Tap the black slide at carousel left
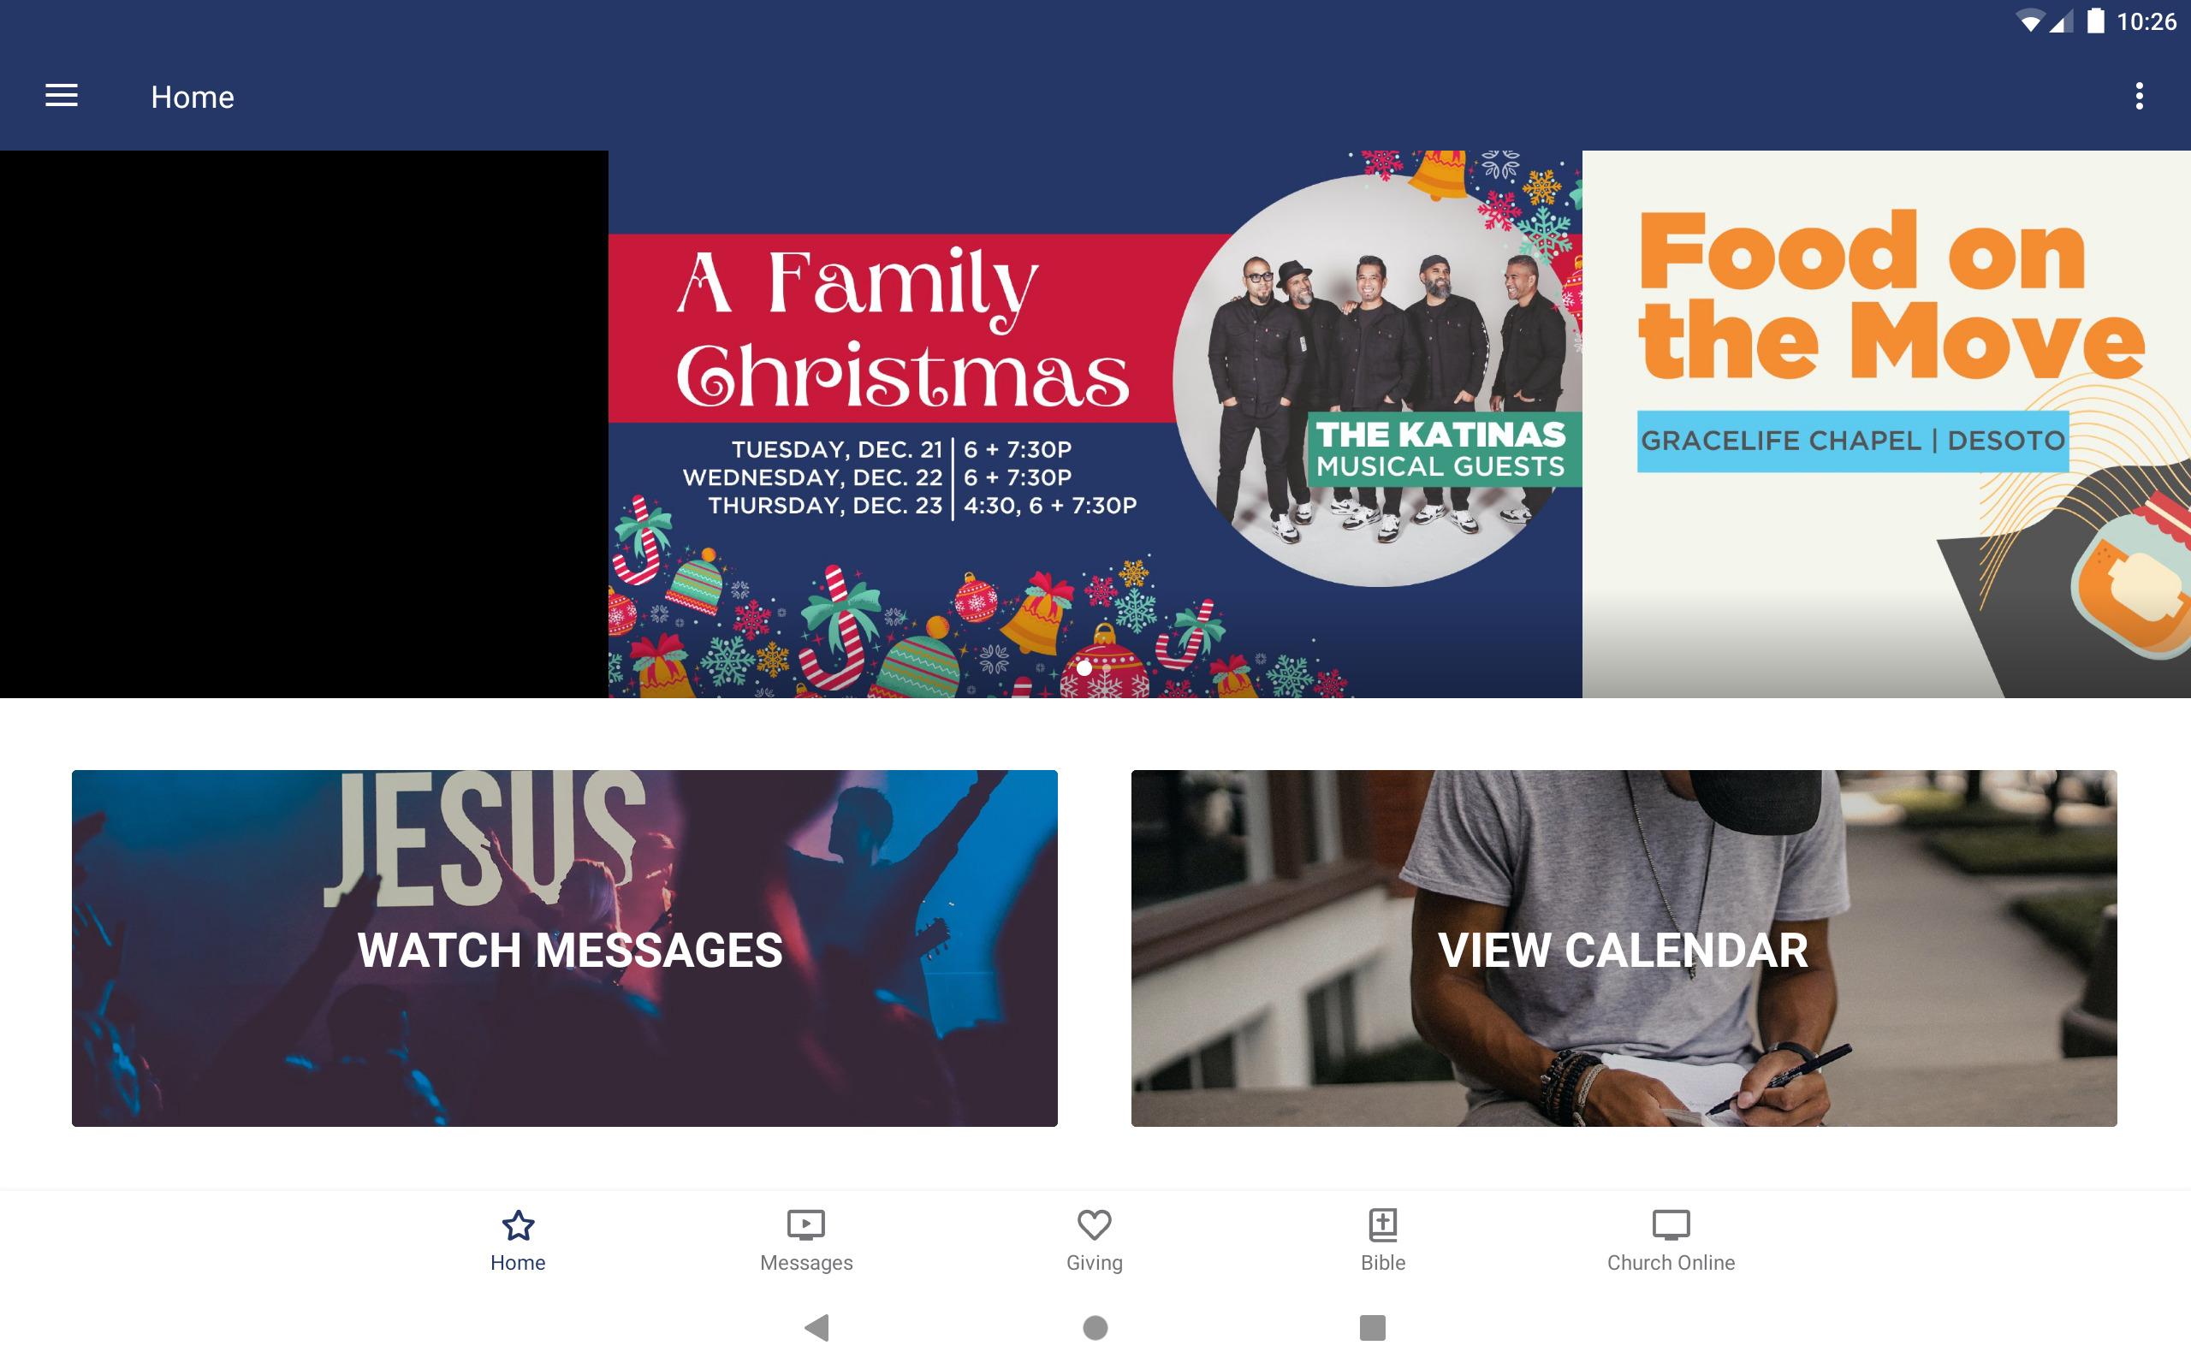This screenshot has height=1369, width=2191. 304,424
